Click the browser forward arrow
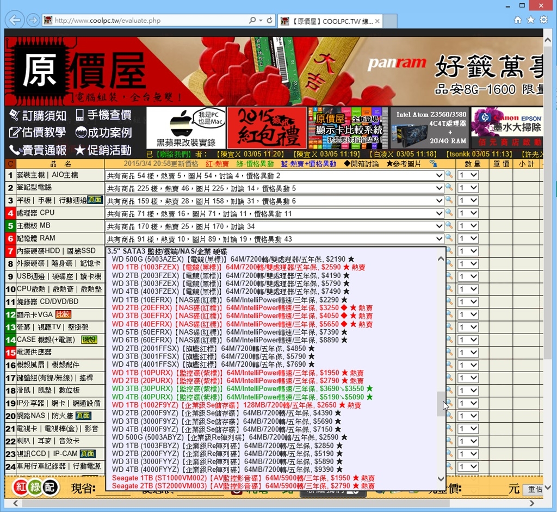The height and width of the screenshot is (512, 557). tap(33, 20)
